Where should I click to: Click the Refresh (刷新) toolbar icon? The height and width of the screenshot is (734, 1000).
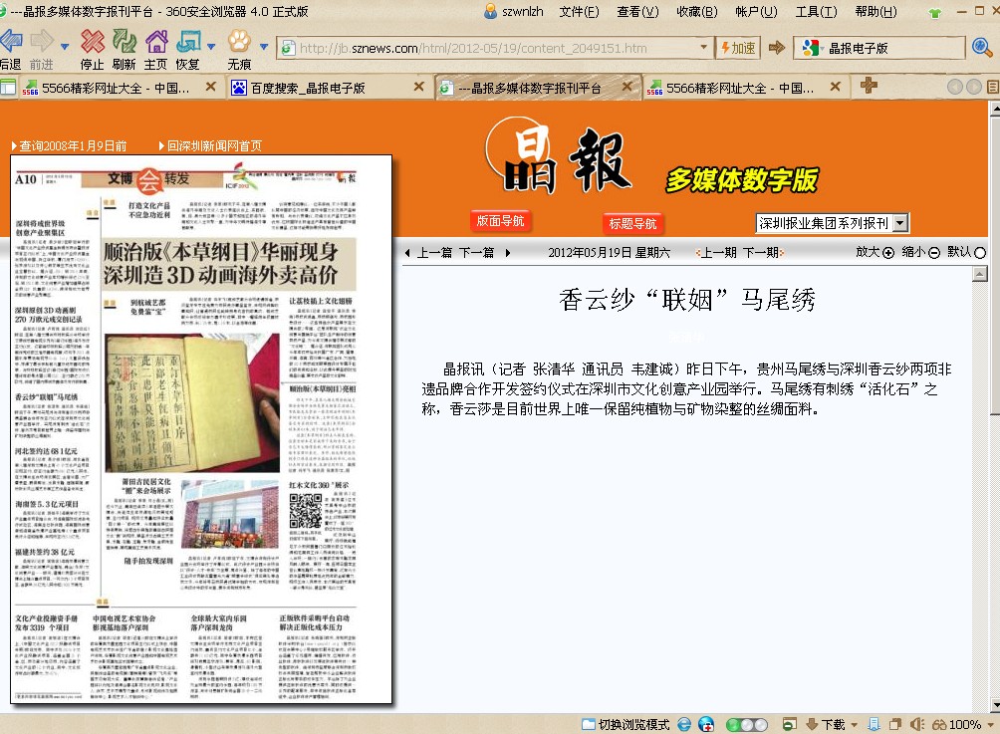click(x=125, y=43)
